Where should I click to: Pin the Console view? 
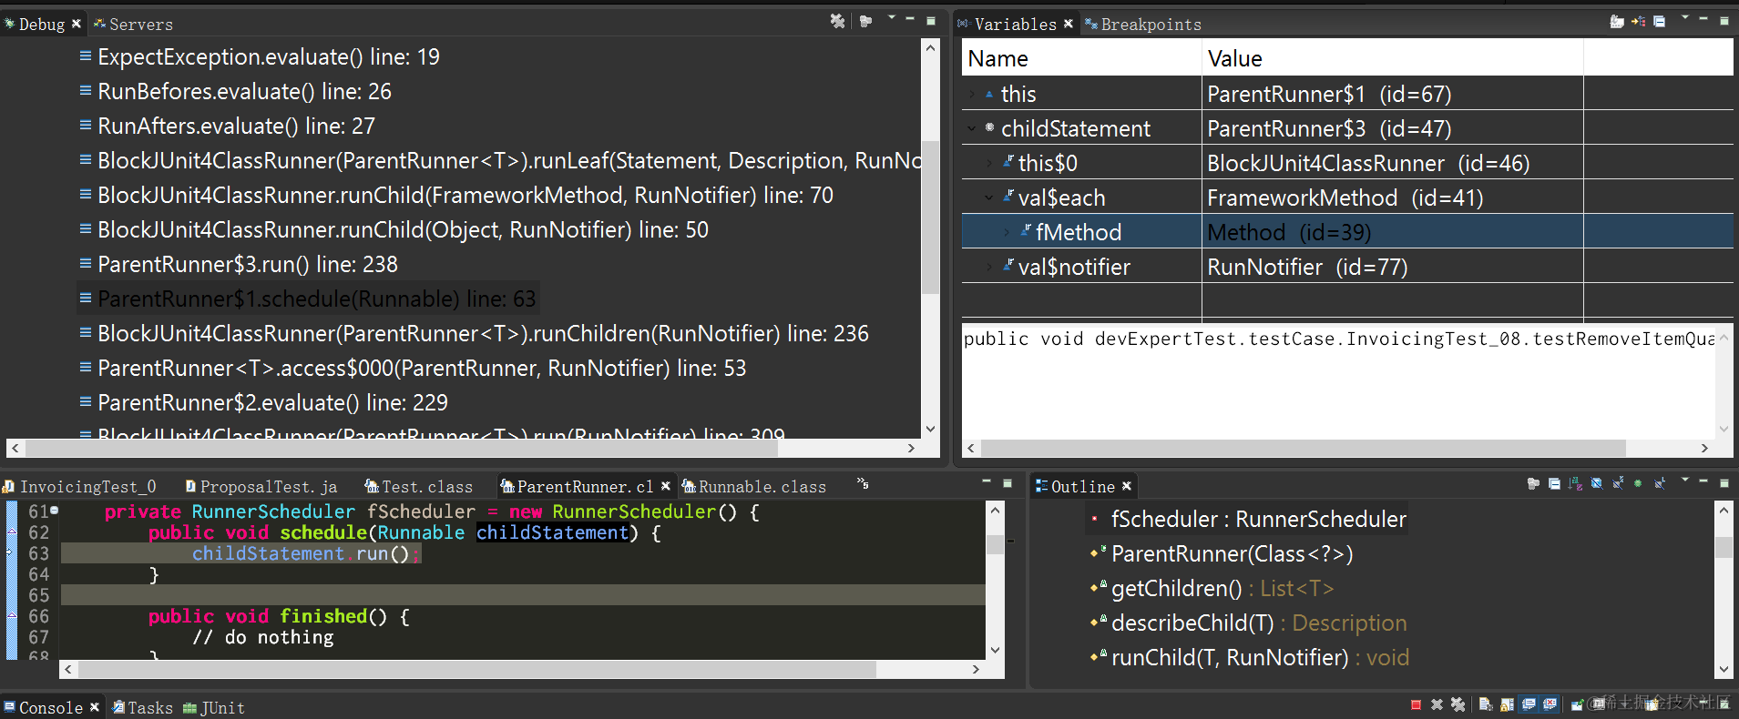point(1578,704)
